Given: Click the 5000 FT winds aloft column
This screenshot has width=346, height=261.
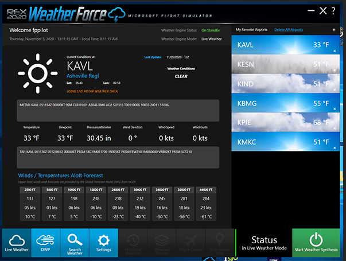Looking at the screenshot, I should [x=52, y=204].
